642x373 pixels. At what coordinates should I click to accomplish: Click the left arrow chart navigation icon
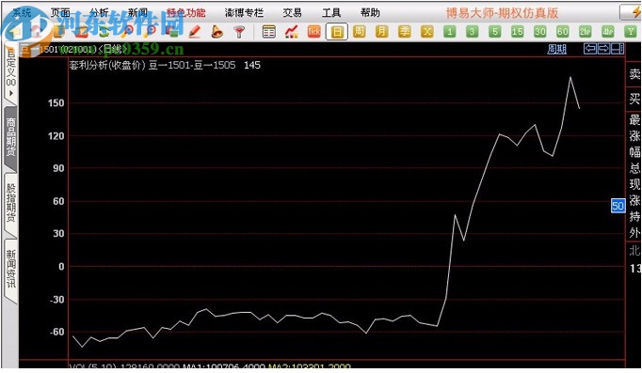click(x=590, y=49)
